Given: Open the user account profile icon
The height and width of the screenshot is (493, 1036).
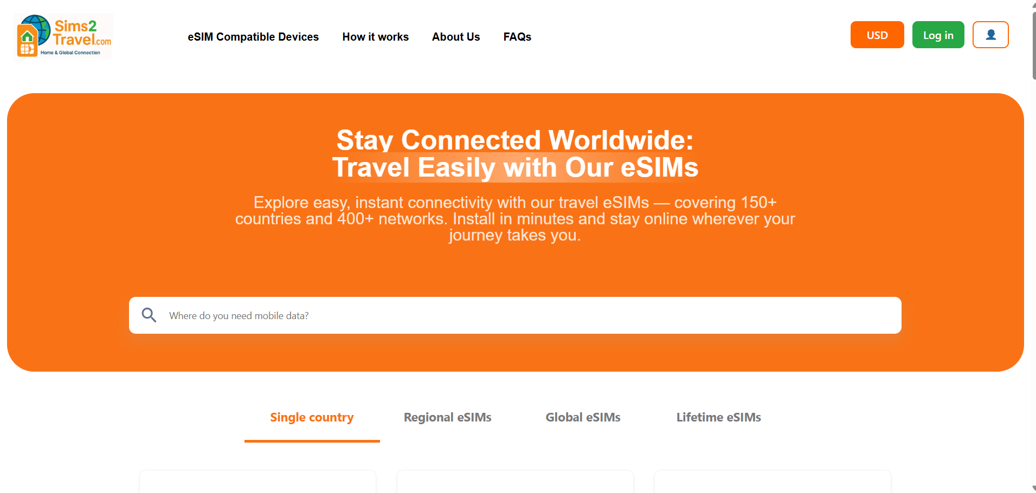Looking at the screenshot, I should coord(990,35).
